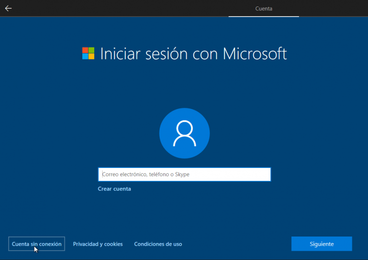Click the Microsoft four-color logo

pyautogui.click(x=88, y=53)
